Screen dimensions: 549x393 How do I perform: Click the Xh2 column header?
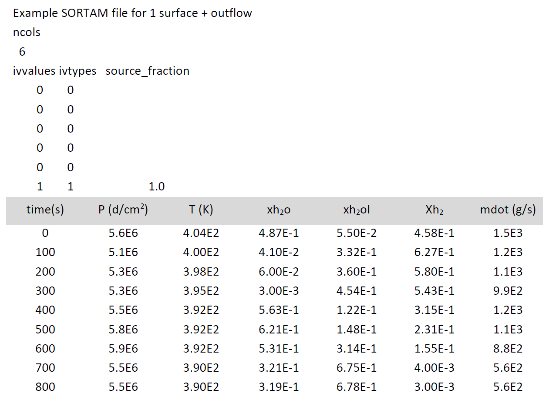click(x=434, y=210)
